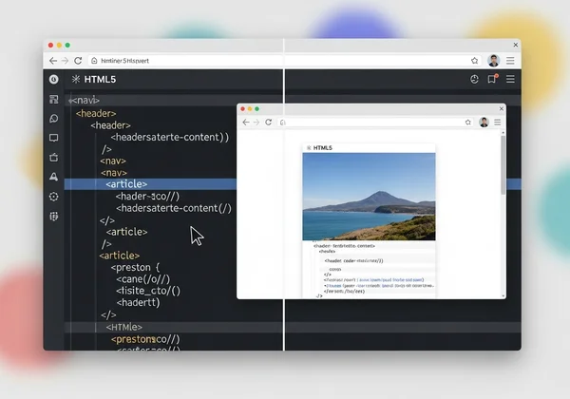Focus the inner preview browser address bar
This screenshot has height=399, width=570.
(x=375, y=123)
